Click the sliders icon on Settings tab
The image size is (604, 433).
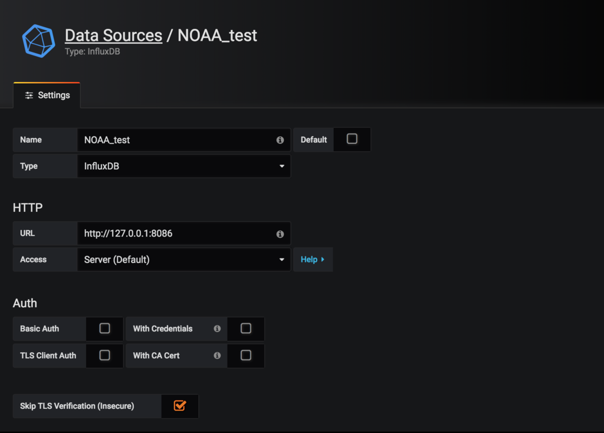click(x=29, y=95)
